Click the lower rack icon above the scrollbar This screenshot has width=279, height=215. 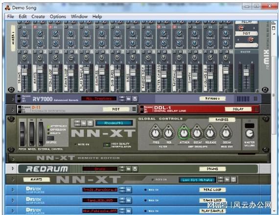(x=274, y=28)
